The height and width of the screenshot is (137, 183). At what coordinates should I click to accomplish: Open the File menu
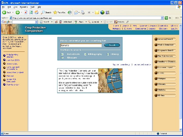[4, 7]
